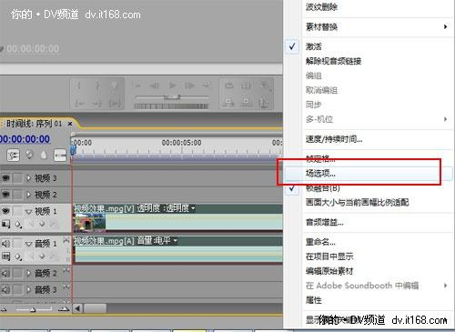
Task: Click the timeline zoom out icon
Action: click(4, 309)
